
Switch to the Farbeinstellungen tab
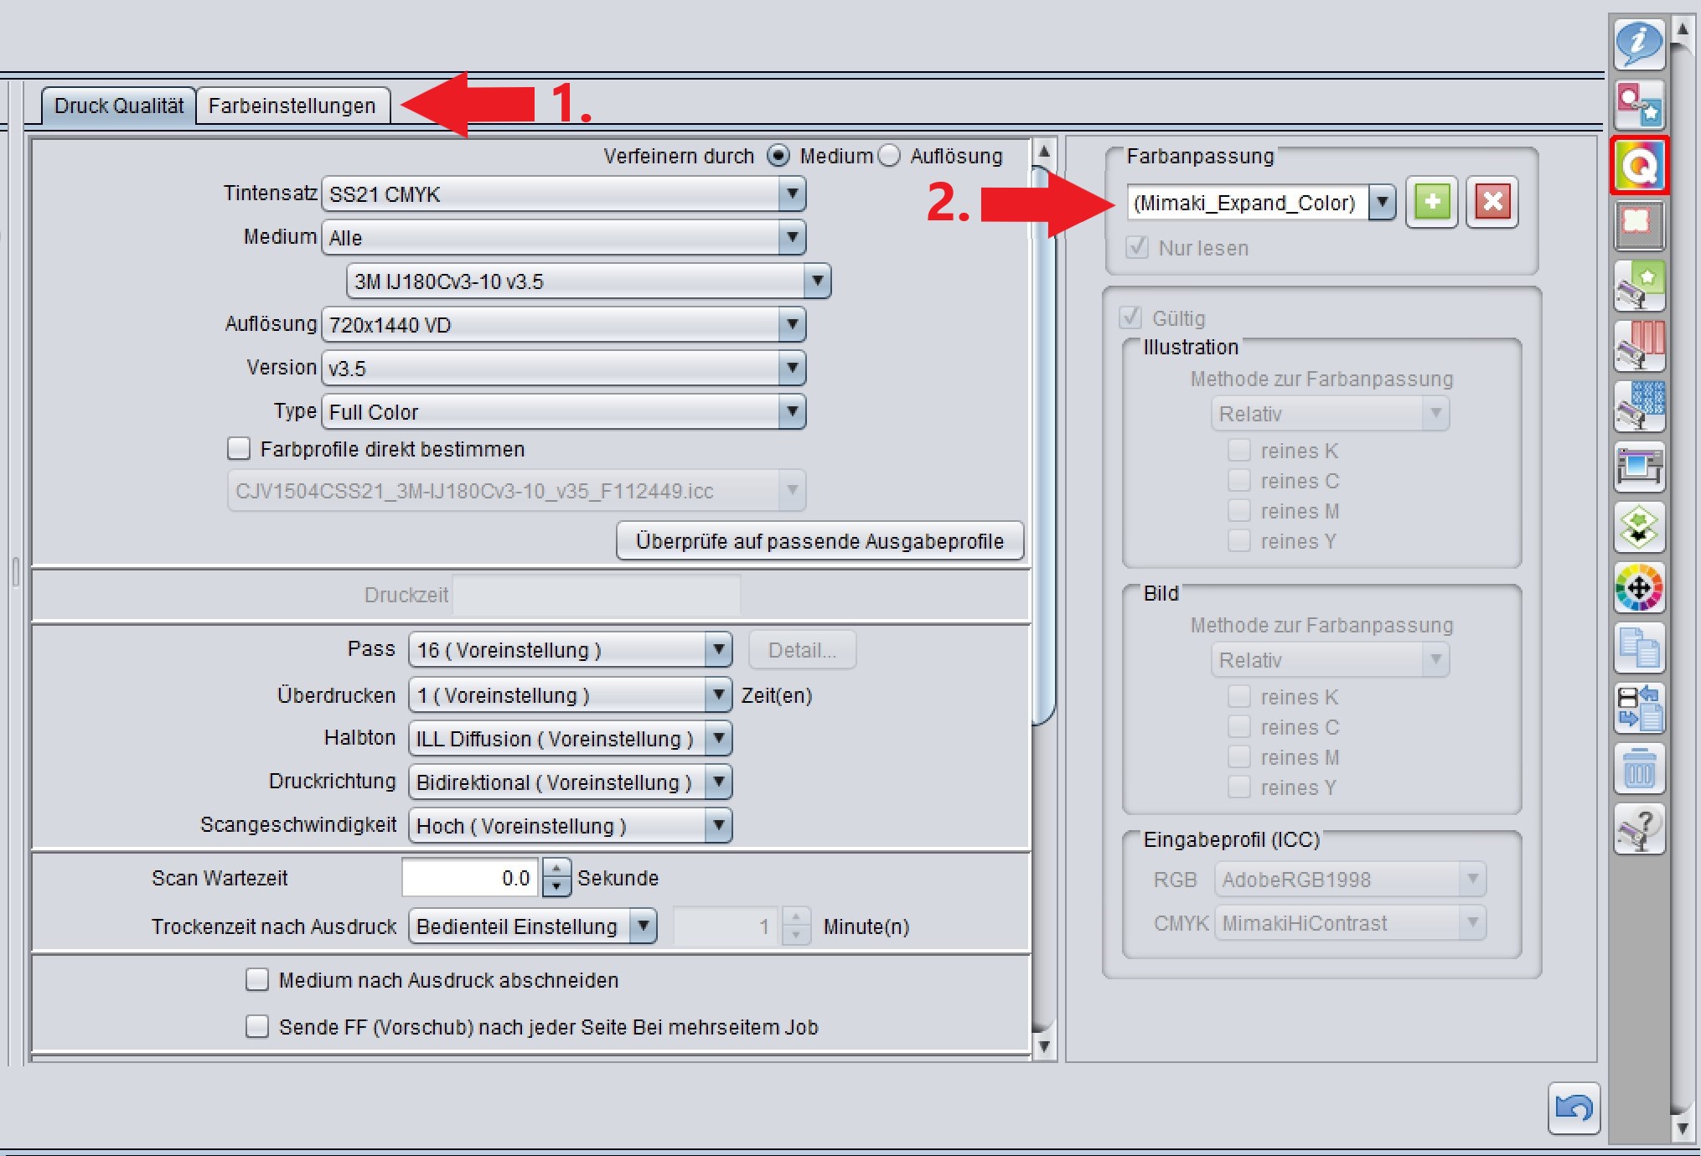(292, 106)
